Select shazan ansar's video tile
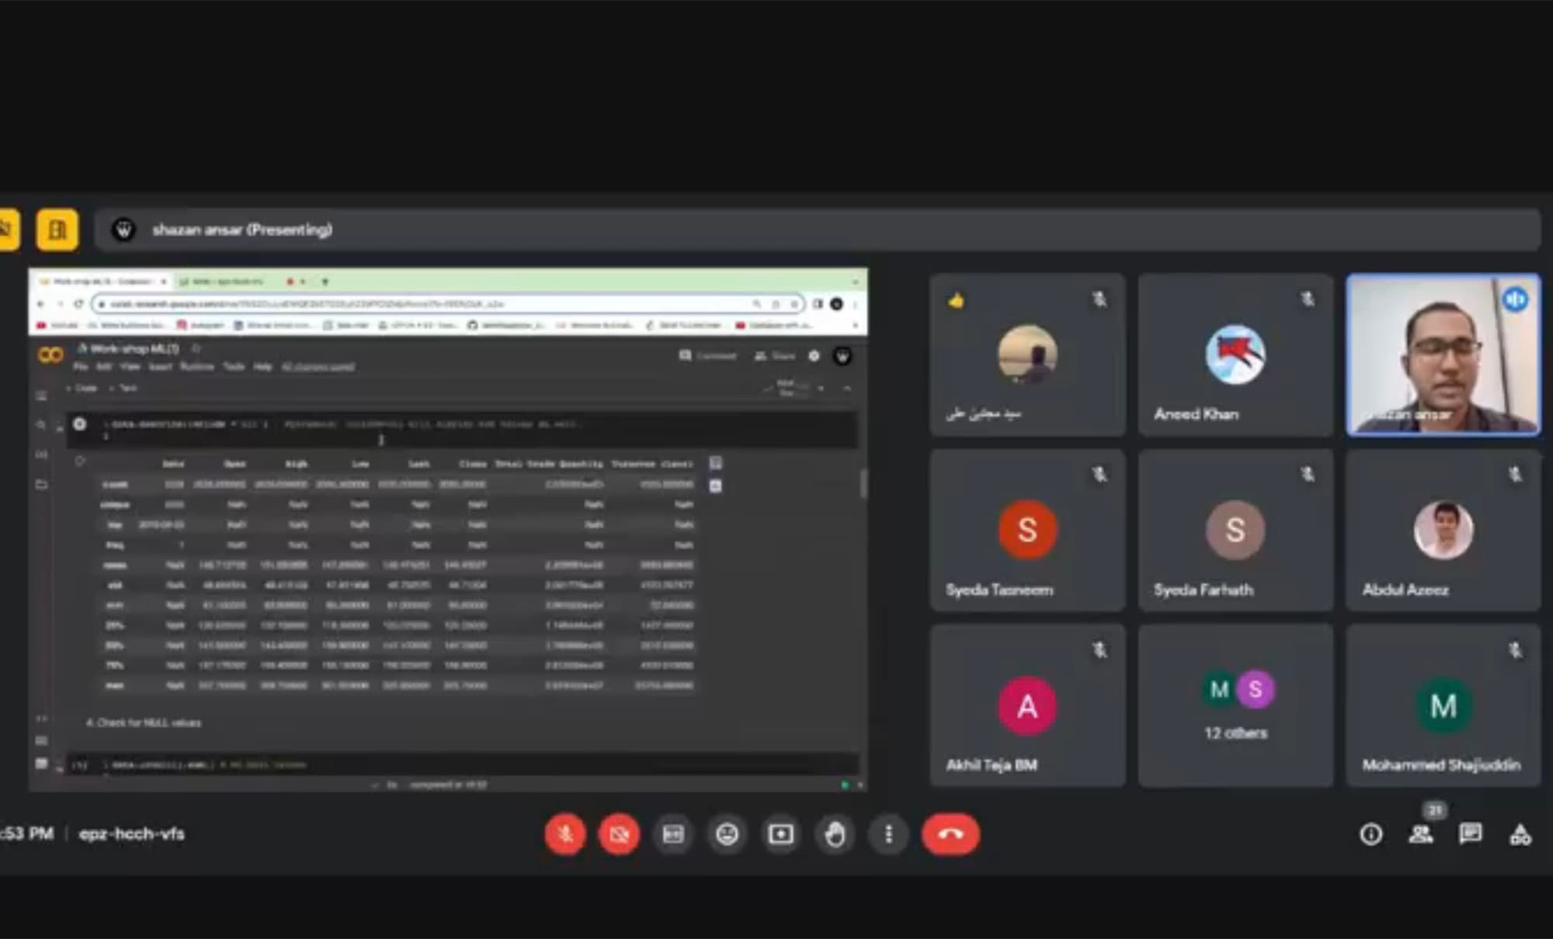The image size is (1553, 939). (1444, 354)
